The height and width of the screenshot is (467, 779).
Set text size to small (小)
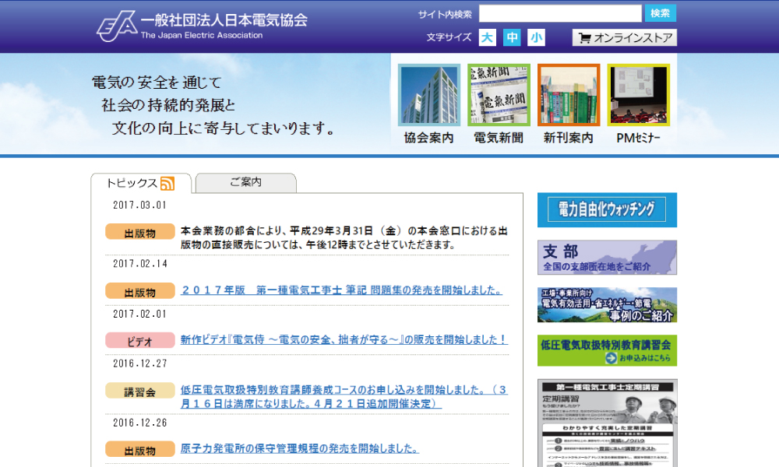(x=536, y=37)
